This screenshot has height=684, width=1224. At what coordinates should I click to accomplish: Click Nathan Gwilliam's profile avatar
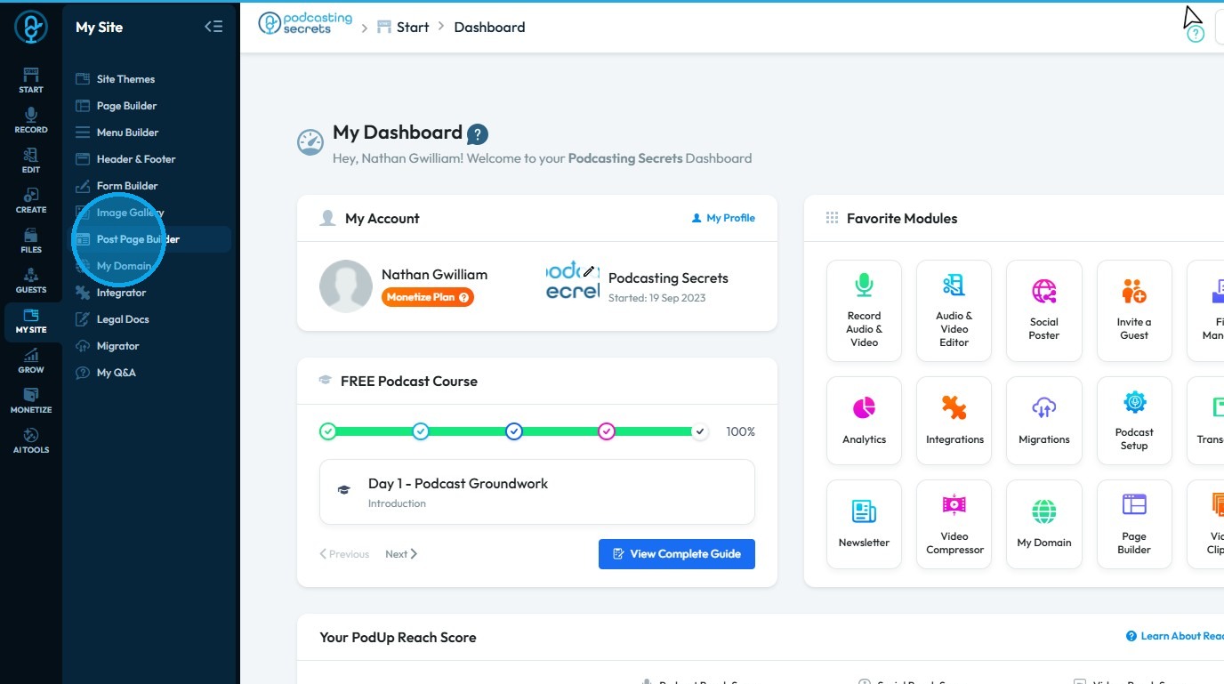point(346,286)
